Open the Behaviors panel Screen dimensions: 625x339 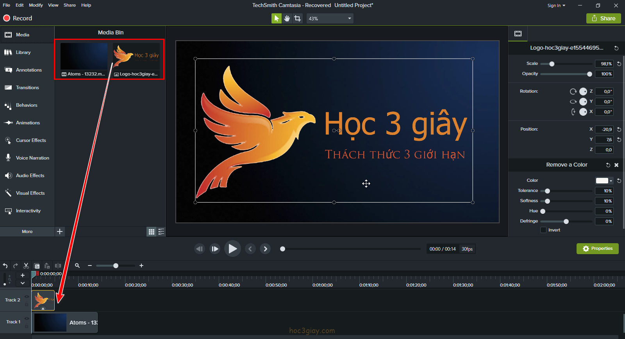[x=27, y=105]
